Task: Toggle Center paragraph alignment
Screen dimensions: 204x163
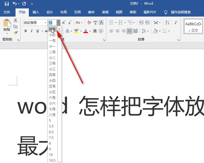Action: tap(118, 31)
